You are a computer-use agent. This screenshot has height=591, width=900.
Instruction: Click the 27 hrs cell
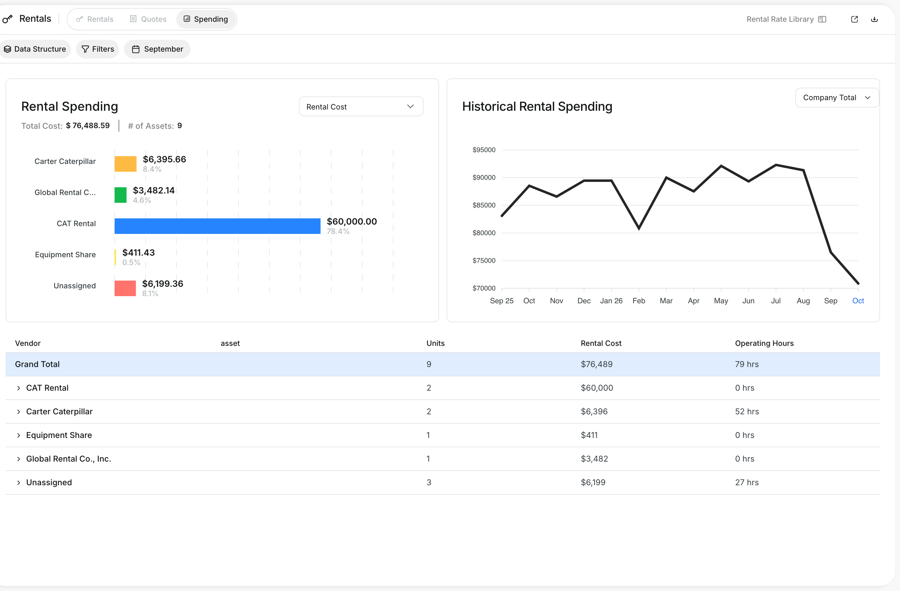tap(747, 483)
